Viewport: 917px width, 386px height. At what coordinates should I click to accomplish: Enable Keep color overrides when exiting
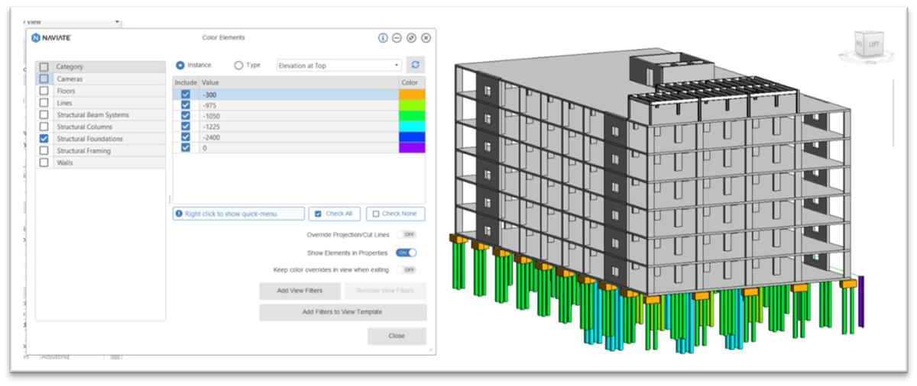click(408, 270)
